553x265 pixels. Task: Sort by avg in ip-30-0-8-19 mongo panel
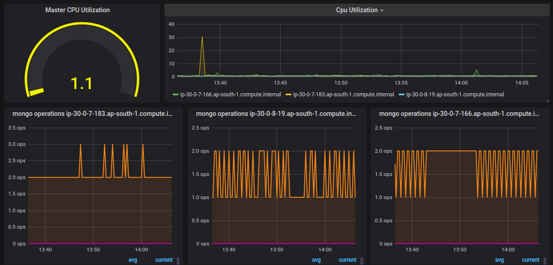point(316,260)
